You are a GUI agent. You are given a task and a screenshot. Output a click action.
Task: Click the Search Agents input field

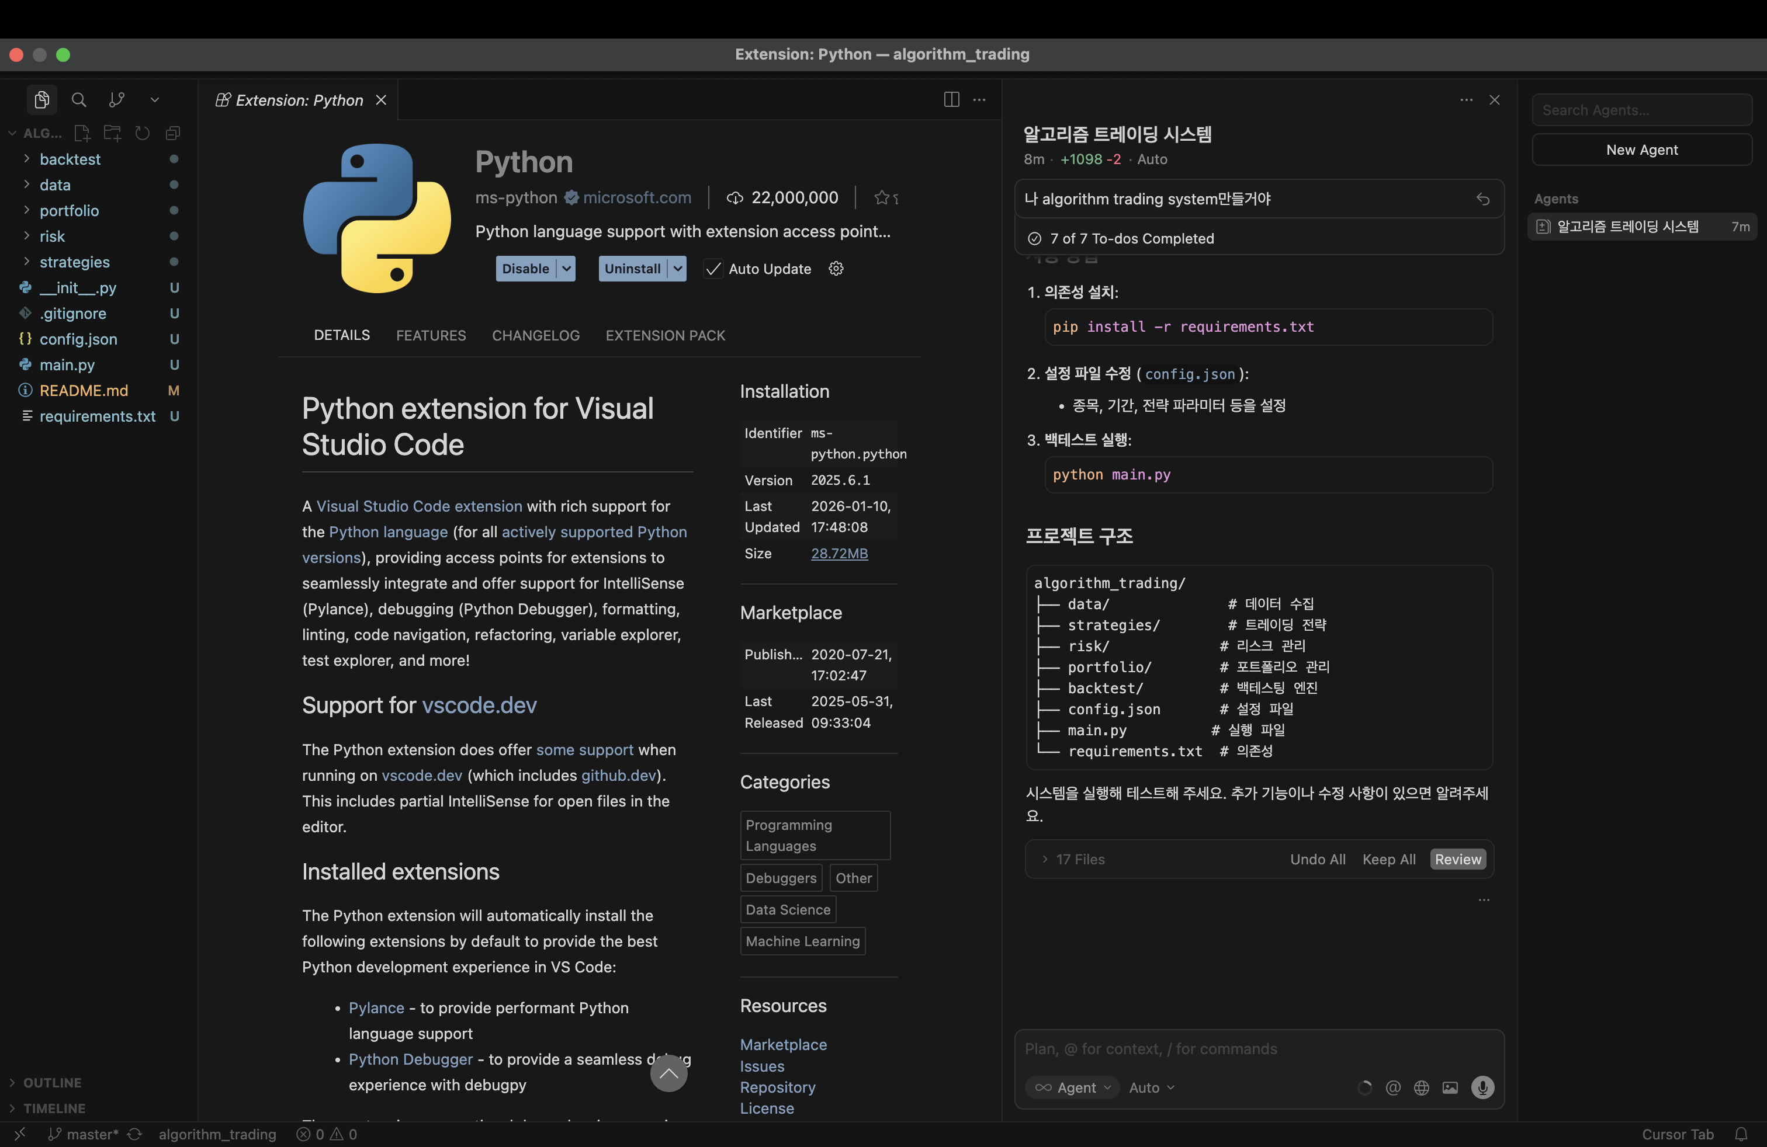1641,110
